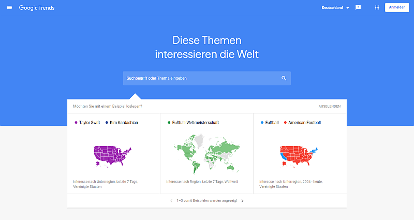Show next examples with right chevron
Screen dimensions: 414x220
242,201
